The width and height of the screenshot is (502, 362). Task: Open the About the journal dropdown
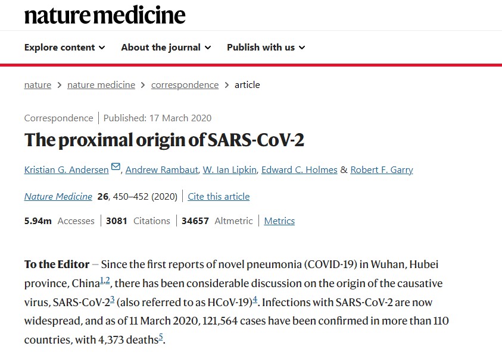click(x=166, y=48)
